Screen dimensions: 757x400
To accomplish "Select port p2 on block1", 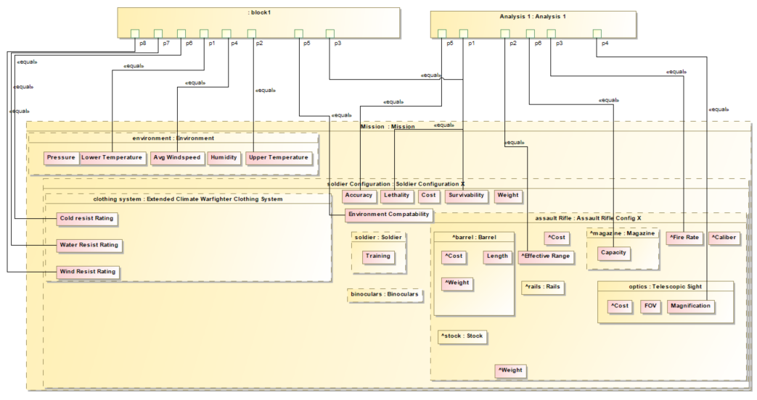I will click(x=252, y=33).
